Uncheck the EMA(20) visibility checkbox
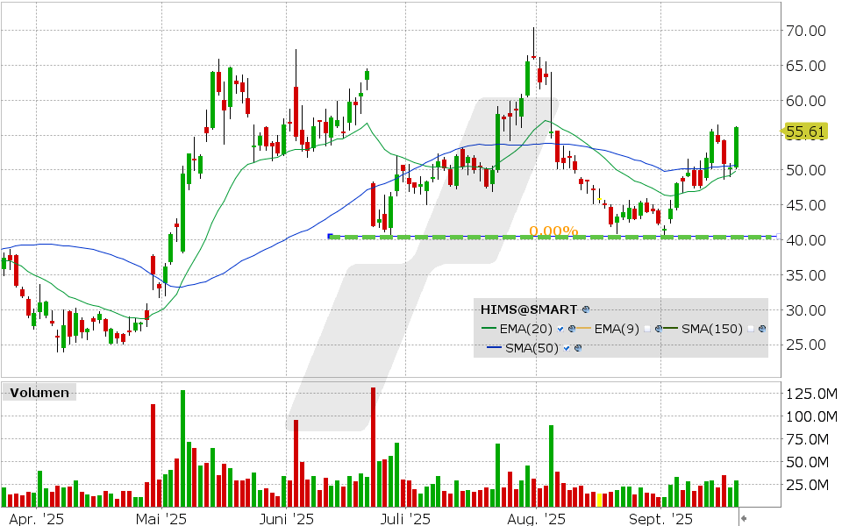Screen dimensions: 842x526 pos(560,329)
